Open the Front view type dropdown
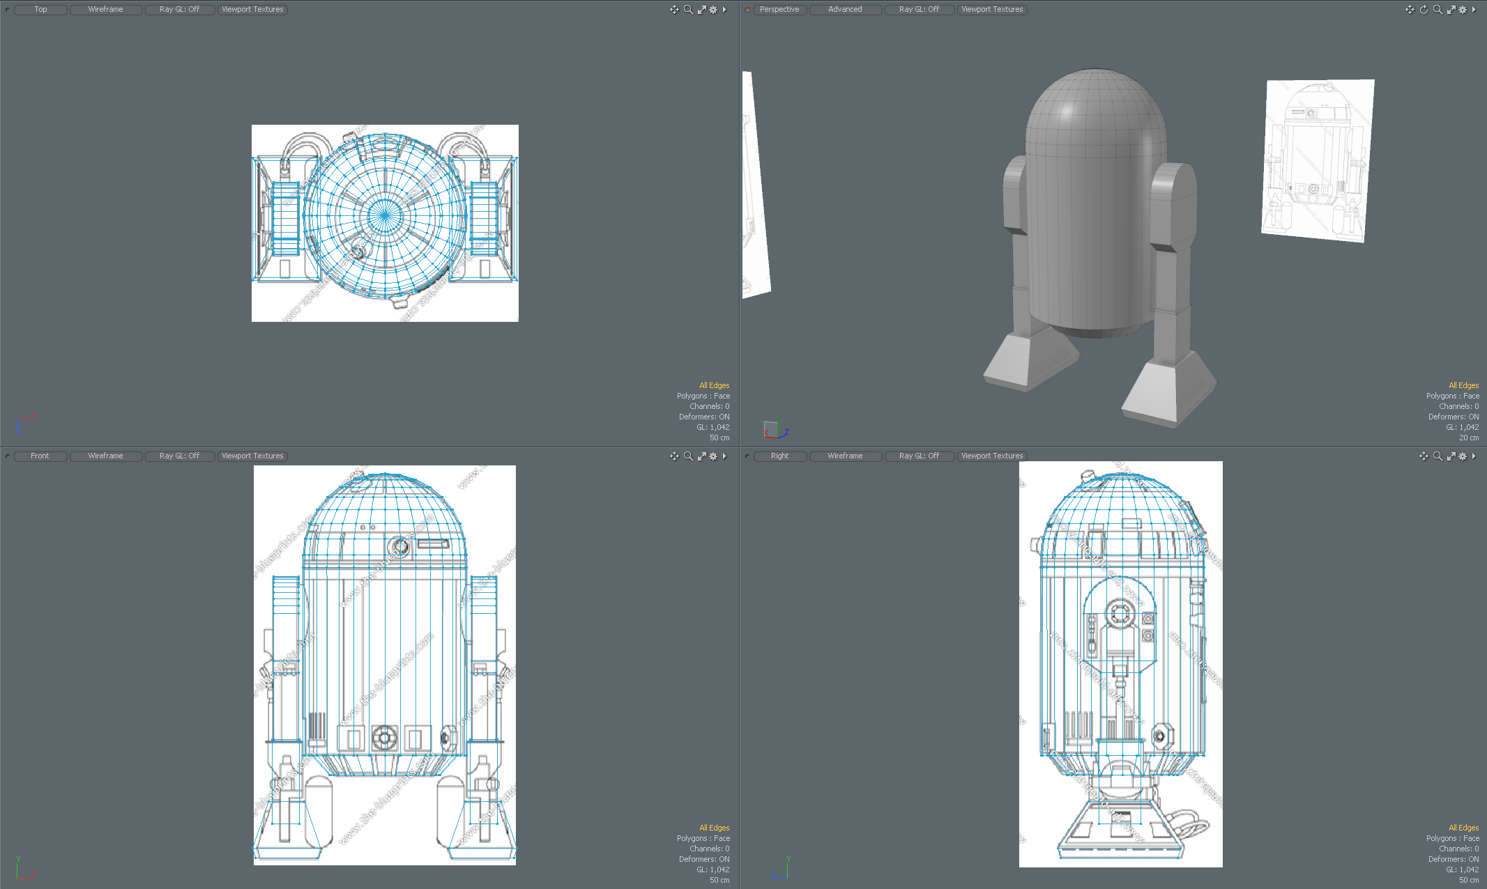 point(40,456)
